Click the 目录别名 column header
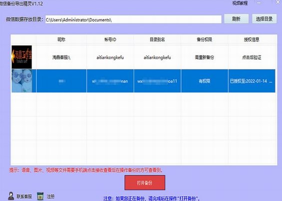The width and height of the screenshot is (282, 201). pyautogui.click(x=157, y=39)
